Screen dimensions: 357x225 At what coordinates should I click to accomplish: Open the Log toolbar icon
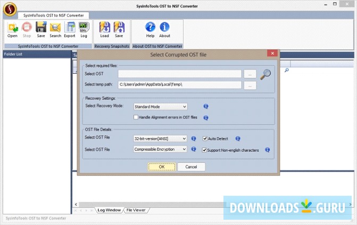(84, 30)
